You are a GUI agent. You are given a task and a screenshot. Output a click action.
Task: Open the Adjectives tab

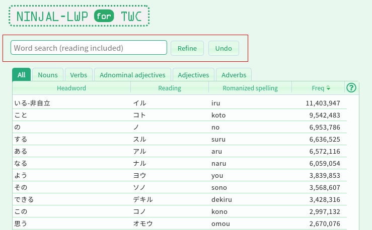point(193,75)
